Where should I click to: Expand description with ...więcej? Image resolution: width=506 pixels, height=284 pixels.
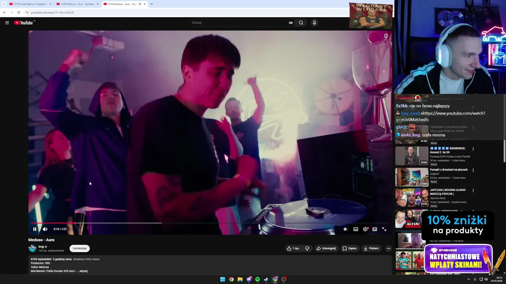tap(83, 271)
